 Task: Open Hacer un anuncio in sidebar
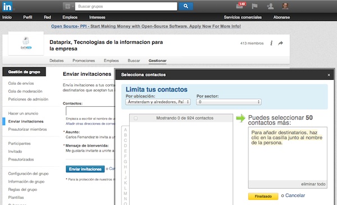click(x=23, y=113)
